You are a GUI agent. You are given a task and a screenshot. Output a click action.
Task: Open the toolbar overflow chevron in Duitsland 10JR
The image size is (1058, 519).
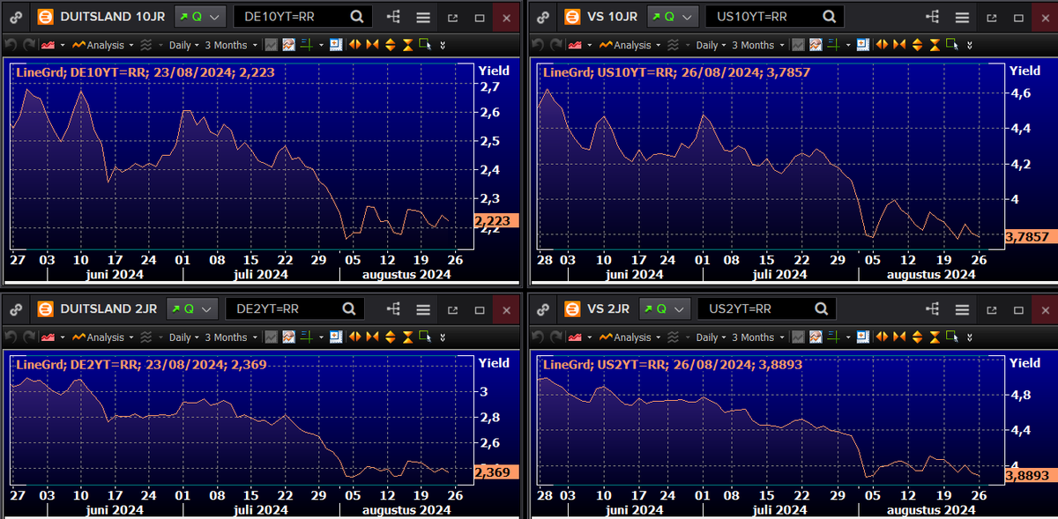click(443, 45)
